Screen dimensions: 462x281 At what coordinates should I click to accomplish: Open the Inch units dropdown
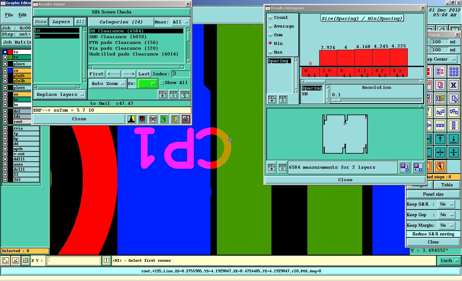pos(449,261)
